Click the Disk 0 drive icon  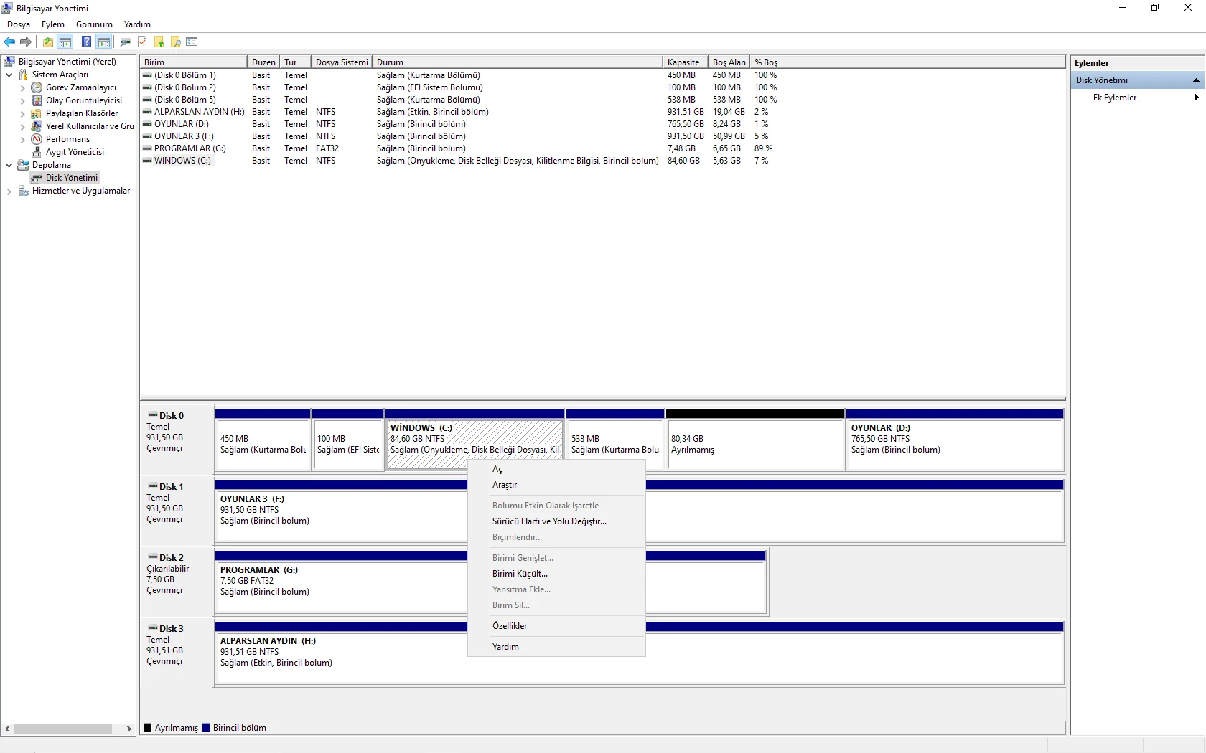(x=152, y=415)
